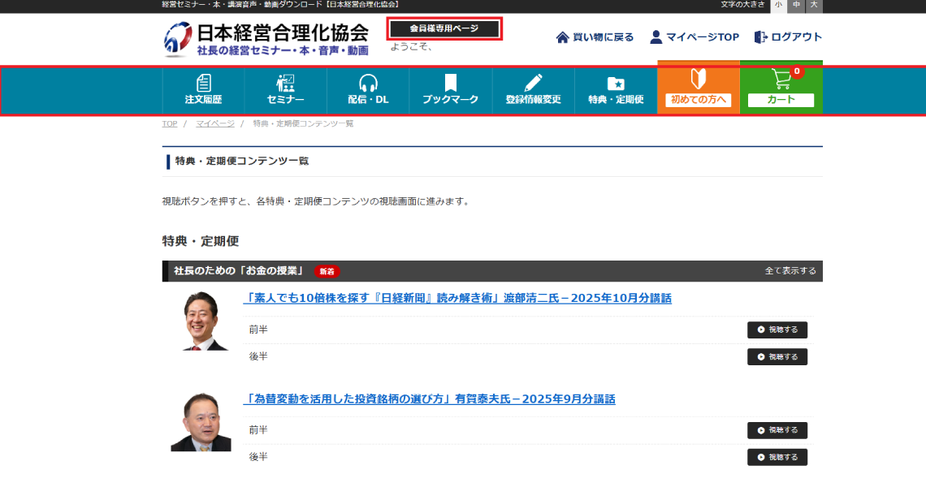926x487 pixels.
Task: Click the 初めての方へ beginner icon
Action: pos(698,80)
